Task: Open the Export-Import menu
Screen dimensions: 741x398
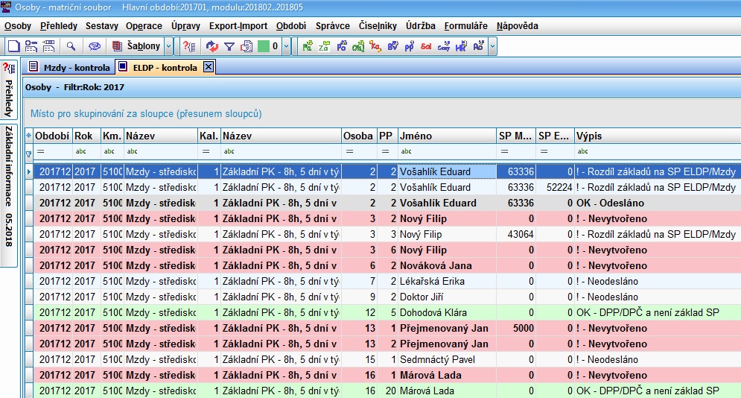Action: coord(238,26)
